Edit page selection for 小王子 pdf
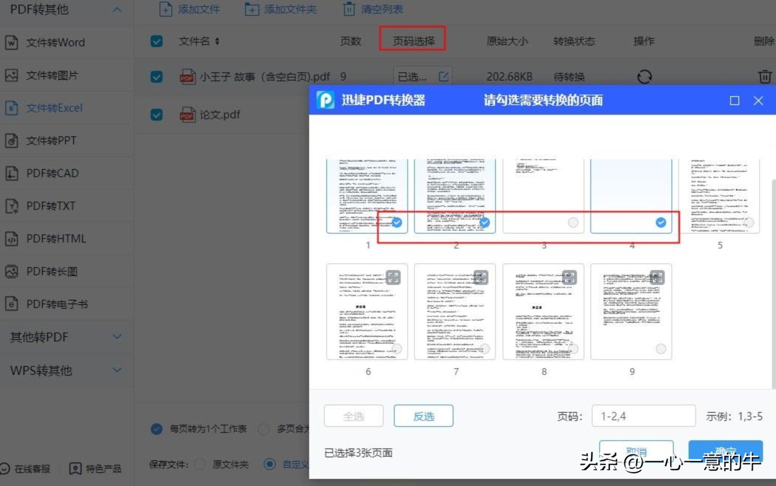Viewport: 776px width, 486px height. (x=443, y=77)
